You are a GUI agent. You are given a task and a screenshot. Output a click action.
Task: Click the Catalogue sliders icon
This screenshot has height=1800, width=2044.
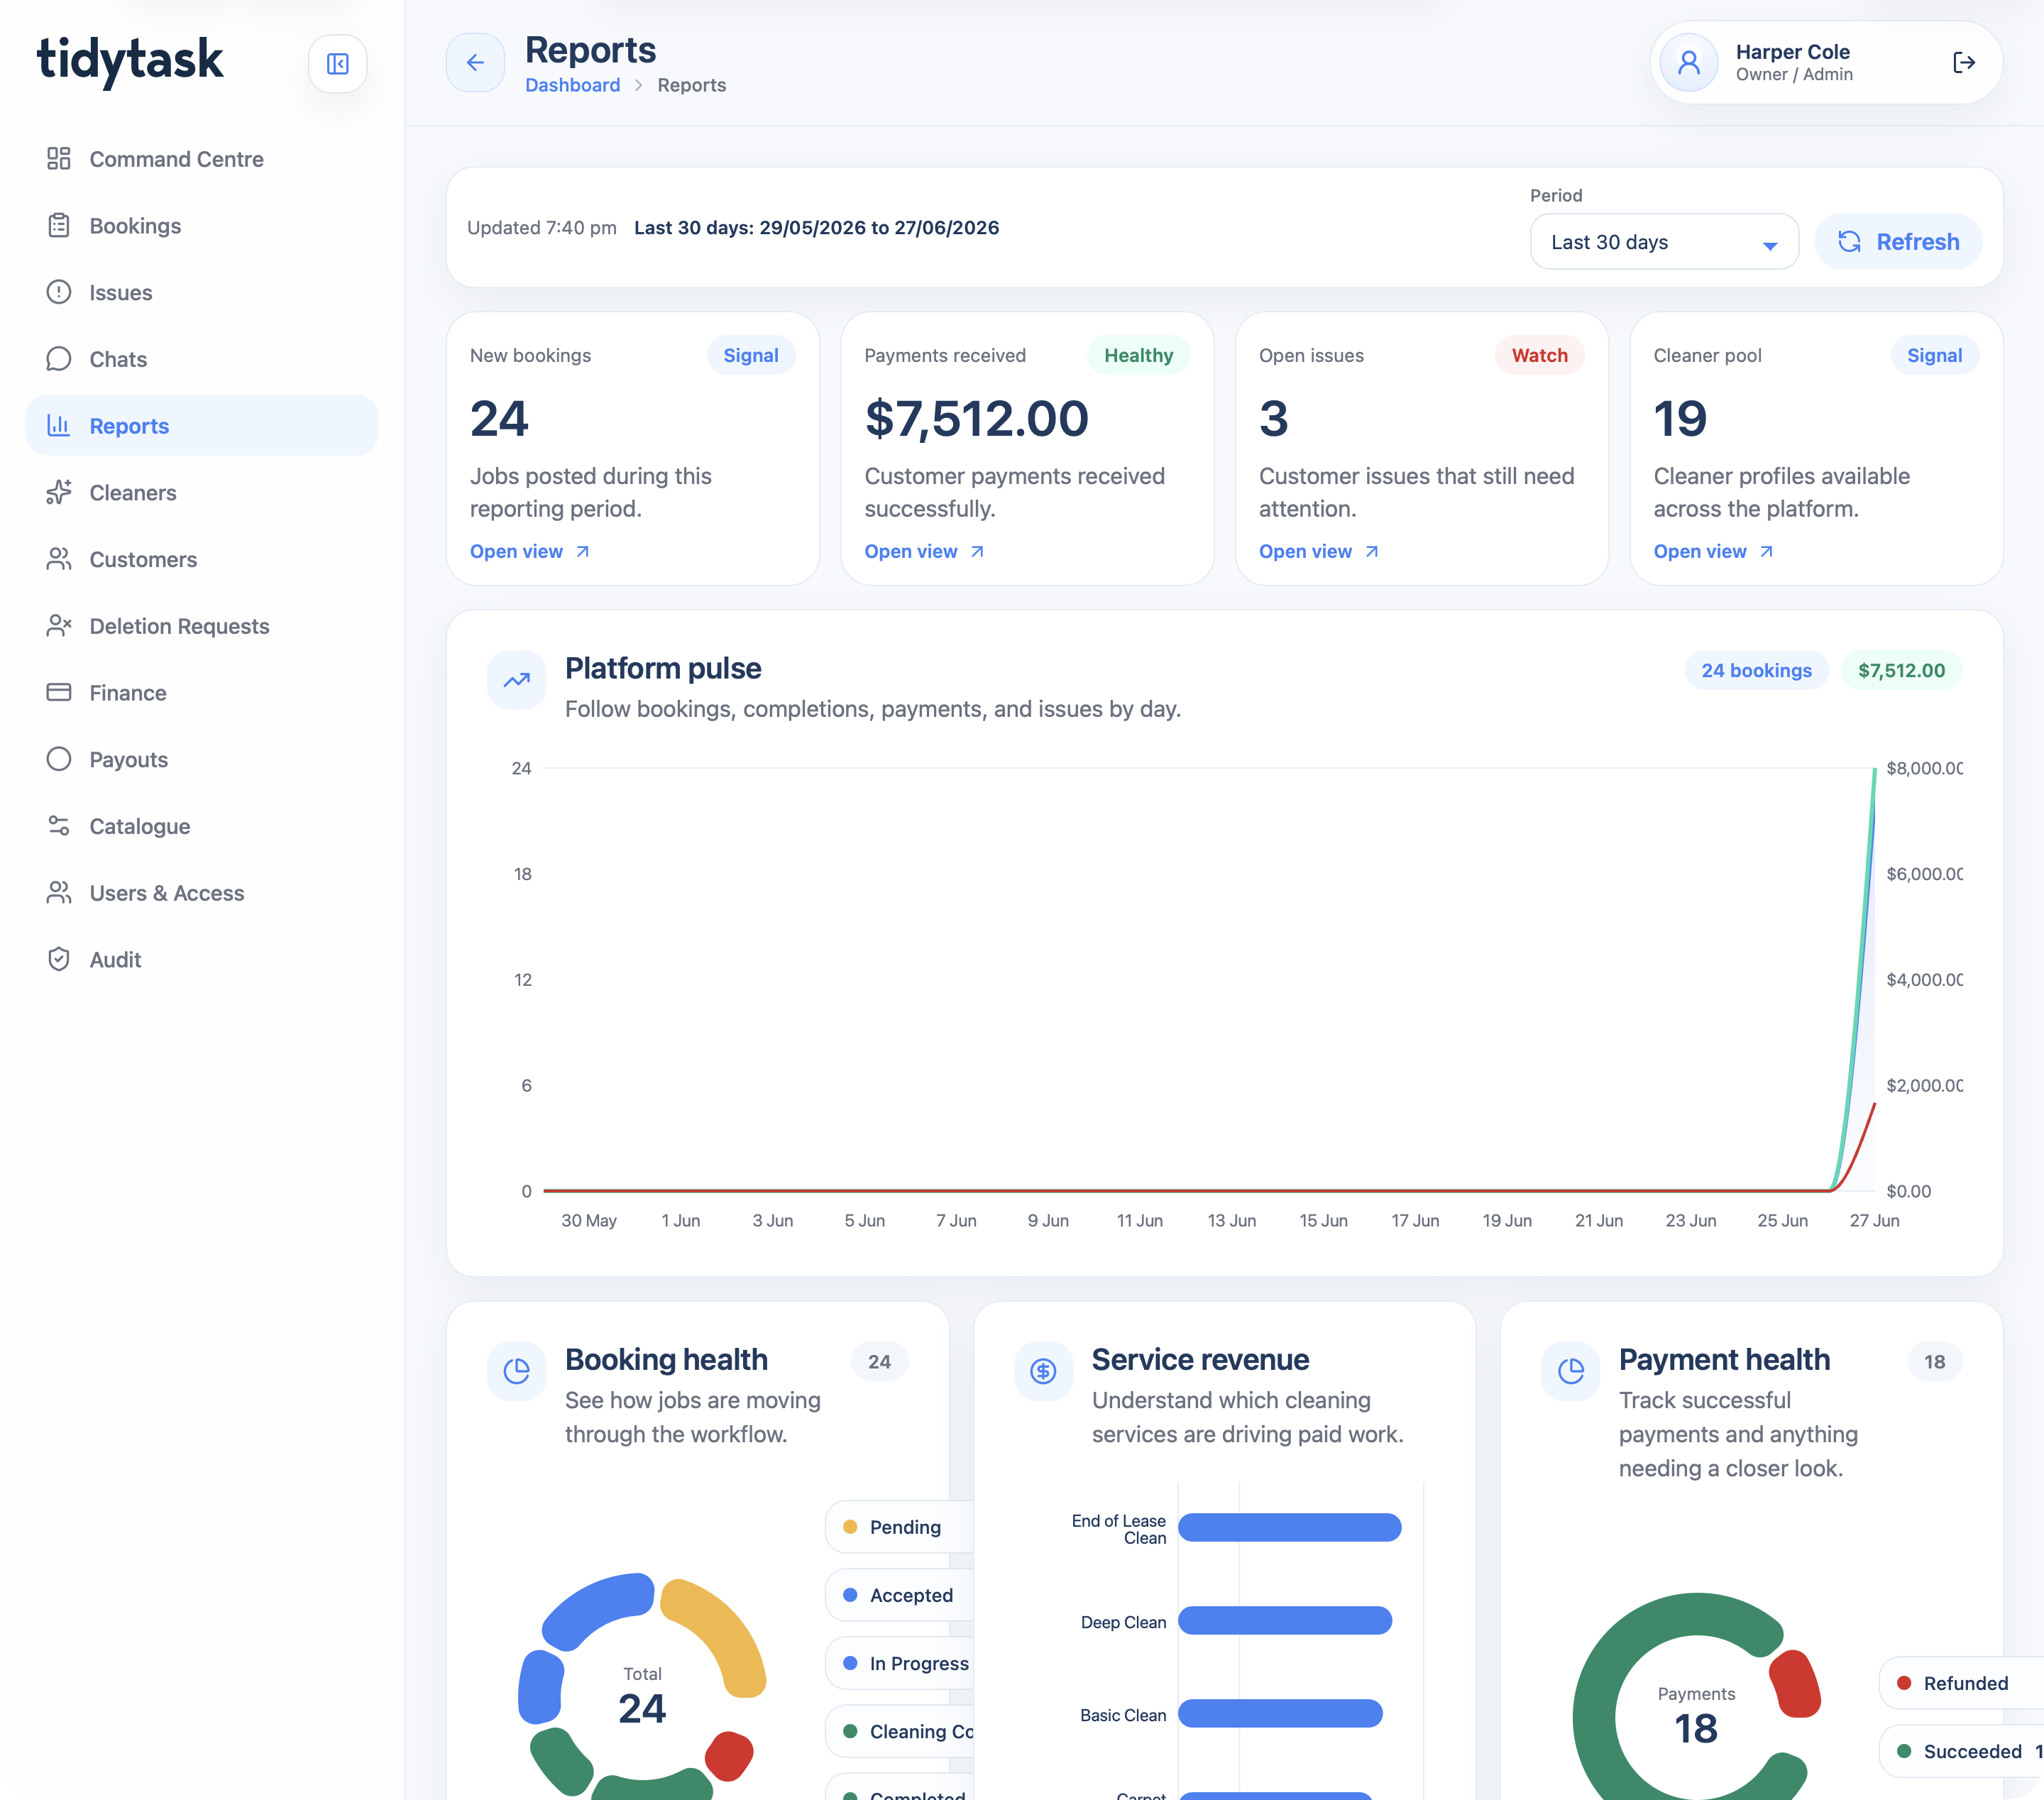click(x=59, y=826)
